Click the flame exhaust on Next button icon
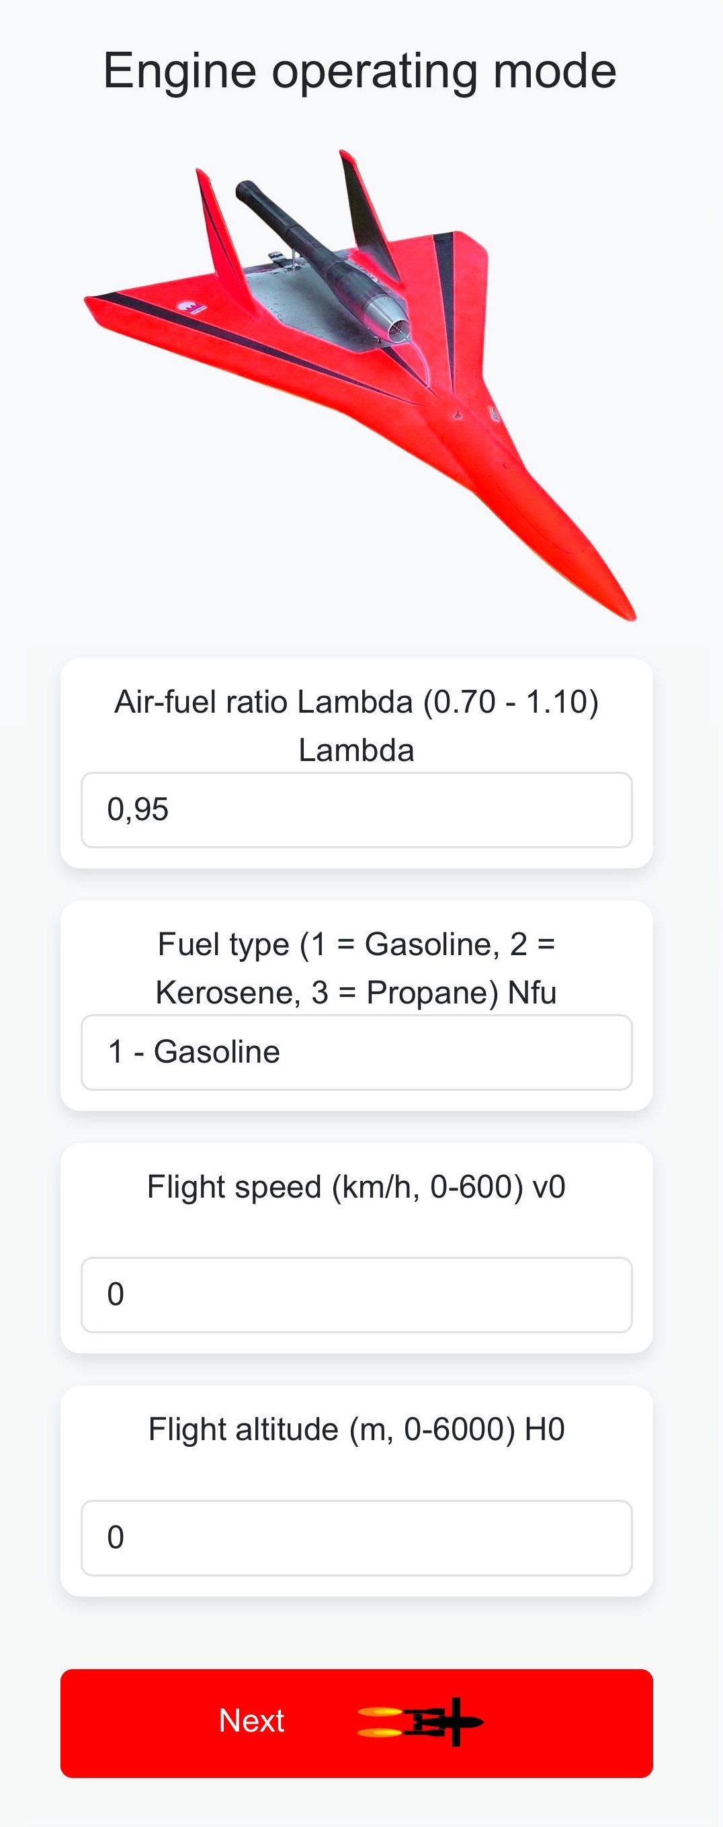 [x=380, y=1722]
